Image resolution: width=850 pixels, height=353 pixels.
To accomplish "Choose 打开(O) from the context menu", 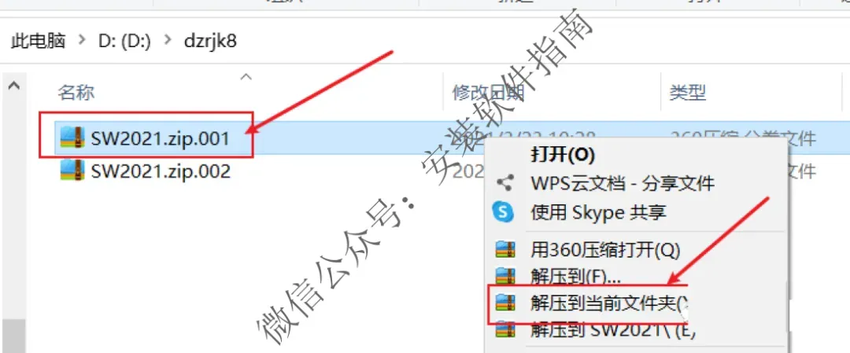I will point(562,155).
